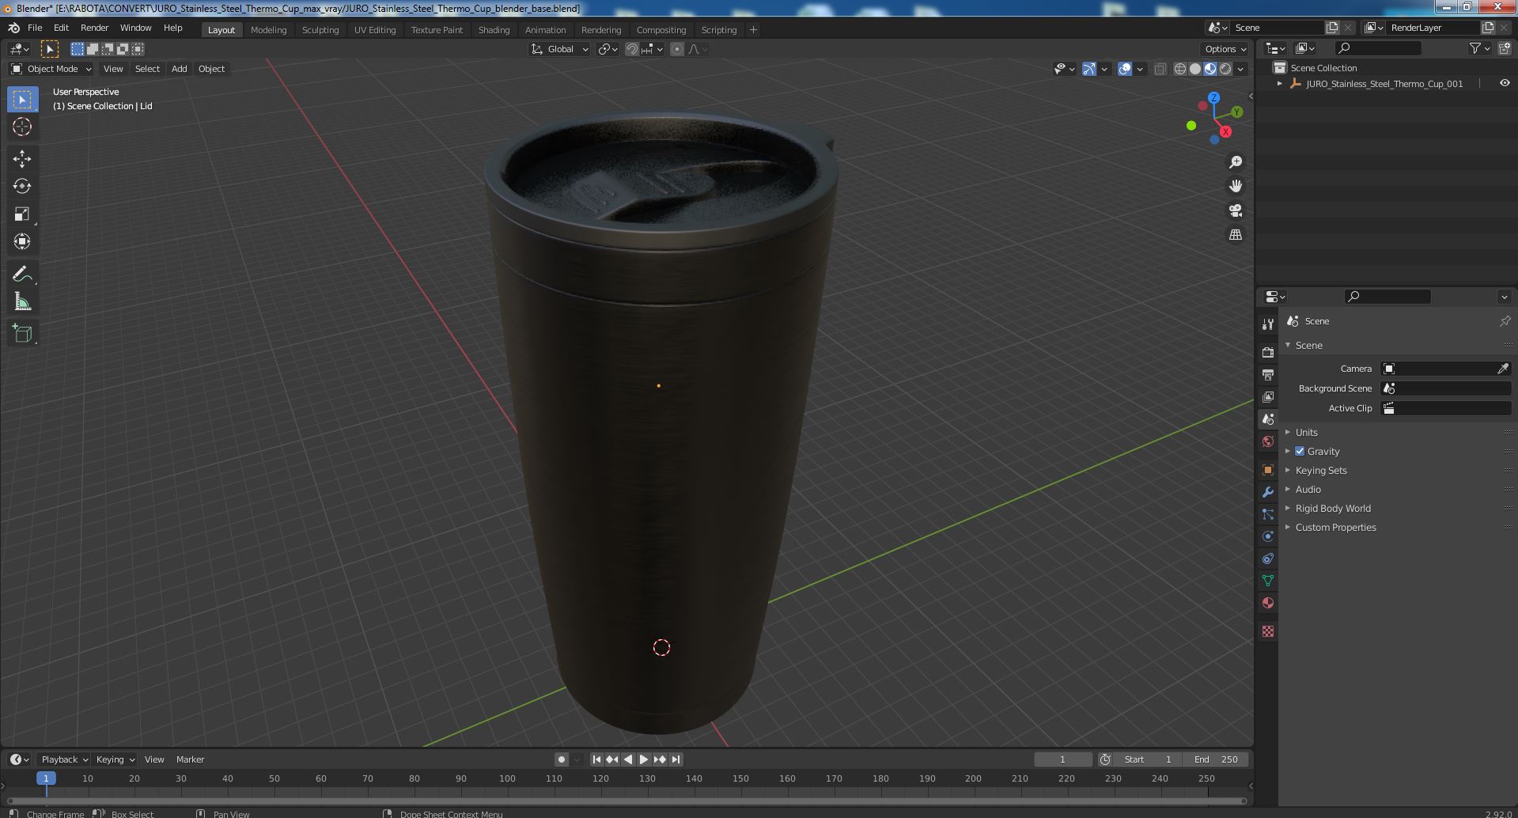
Task: Switch to Rendered viewport shading
Action: click(1225, 69)
